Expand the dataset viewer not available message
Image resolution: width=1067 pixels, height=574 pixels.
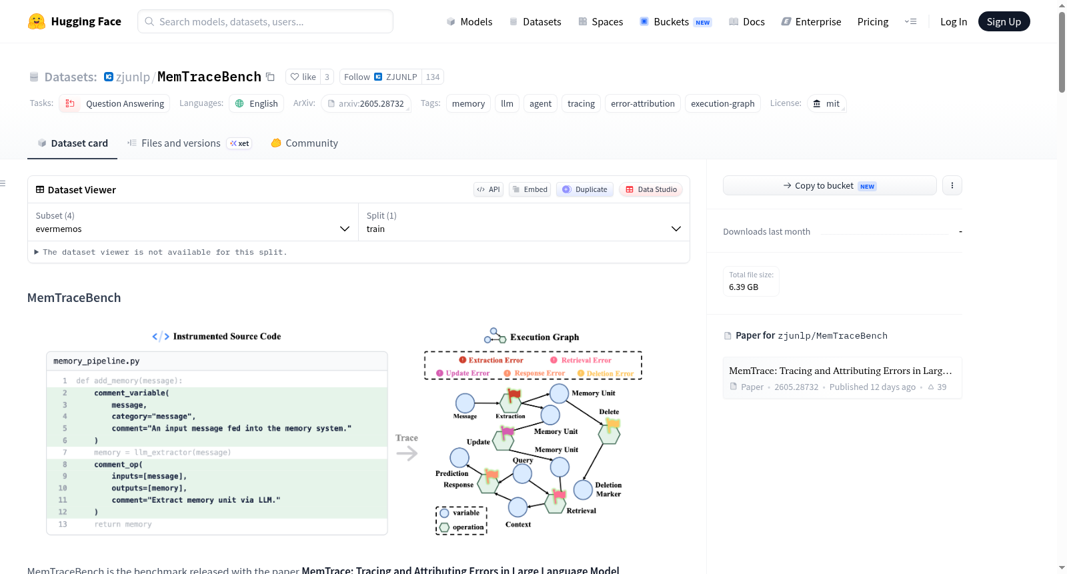pyautogui.click(x=160, y=252)
